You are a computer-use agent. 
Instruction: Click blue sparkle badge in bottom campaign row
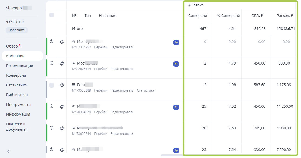tap(176, 150)
